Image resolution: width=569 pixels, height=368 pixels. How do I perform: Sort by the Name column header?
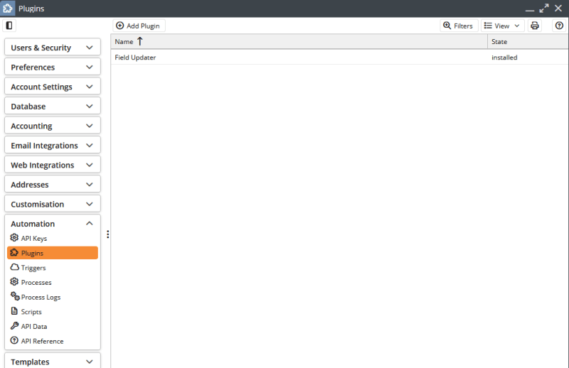[124, 42]
